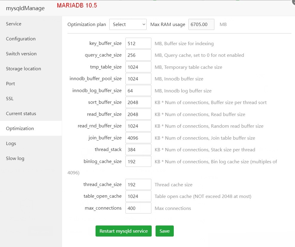This screenshot has width=295, height=247.
Task: Click the MARIADB 10.5 heading
Action: pyautogui.click(x=77, y=5)
